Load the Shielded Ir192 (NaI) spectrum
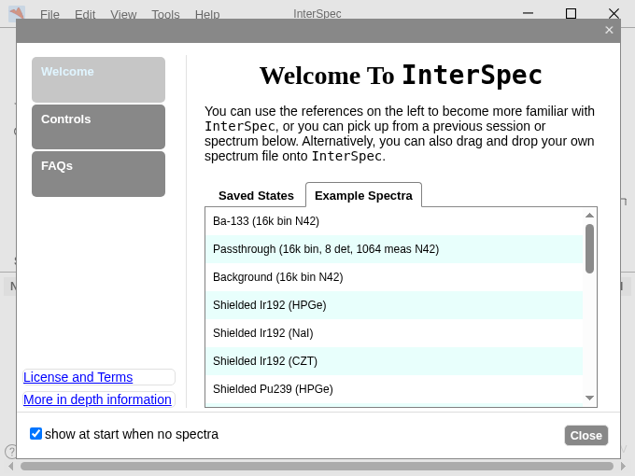 point(394,332)
